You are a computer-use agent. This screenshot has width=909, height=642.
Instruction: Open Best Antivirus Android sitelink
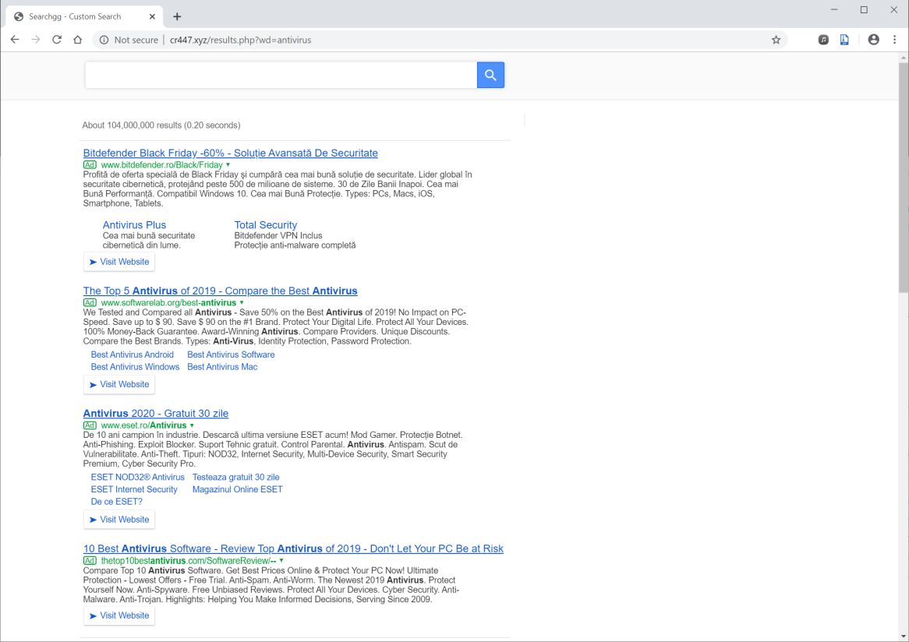click(133, 355)
